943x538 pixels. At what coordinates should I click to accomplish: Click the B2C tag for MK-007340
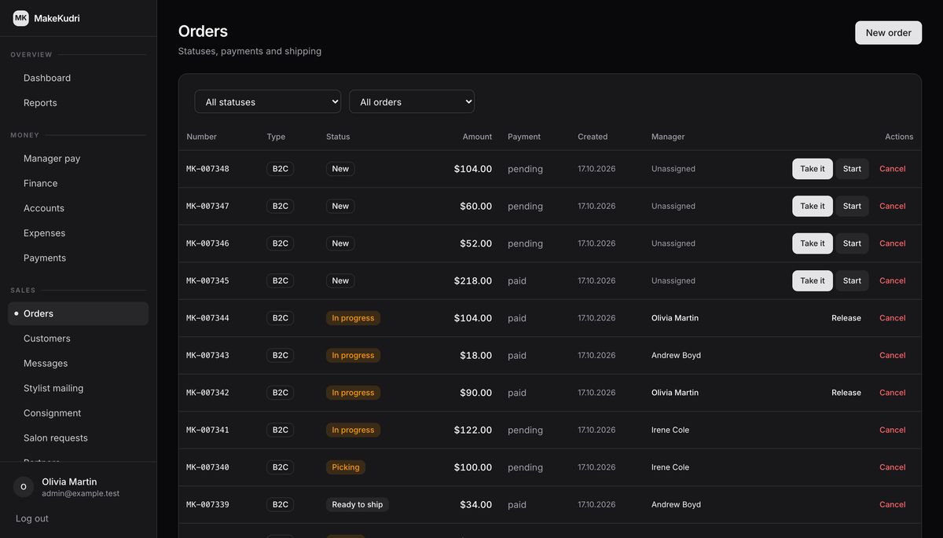click(x=281, y=467)
